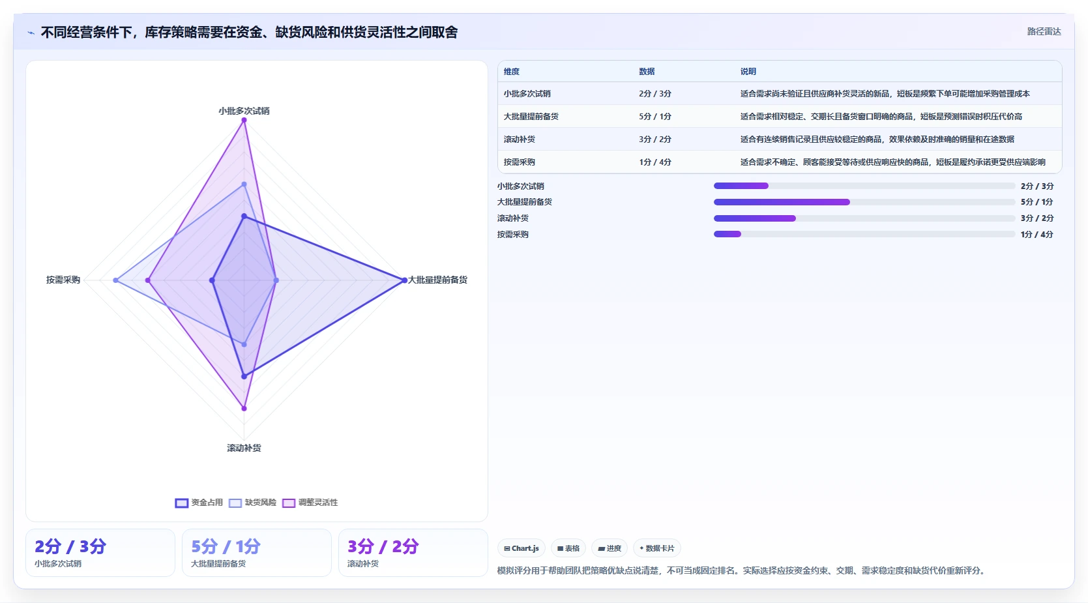The width and height of the screenshot is (1088, 603).
Task: Click radar data point at 小批多次试销 peak
Action: click(244, 120)
